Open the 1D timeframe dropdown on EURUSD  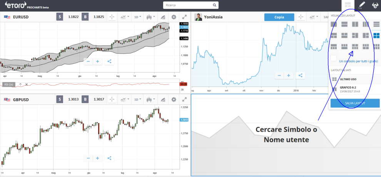(137, 17)
